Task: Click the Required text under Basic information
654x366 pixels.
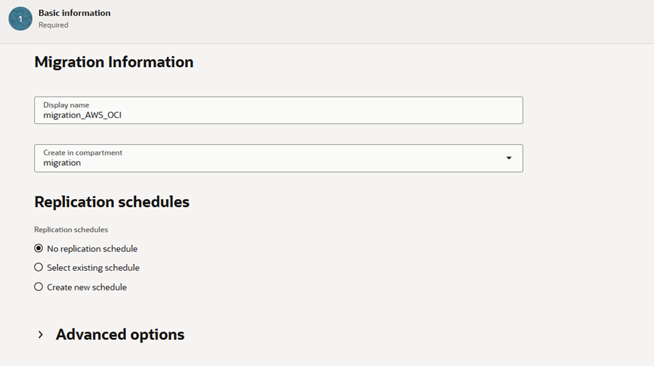Action: (54, 25)
